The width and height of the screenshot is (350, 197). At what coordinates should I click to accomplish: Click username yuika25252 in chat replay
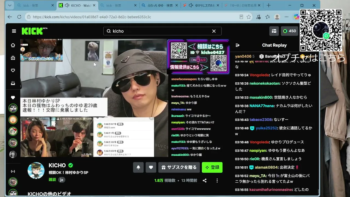pos(266,128)
